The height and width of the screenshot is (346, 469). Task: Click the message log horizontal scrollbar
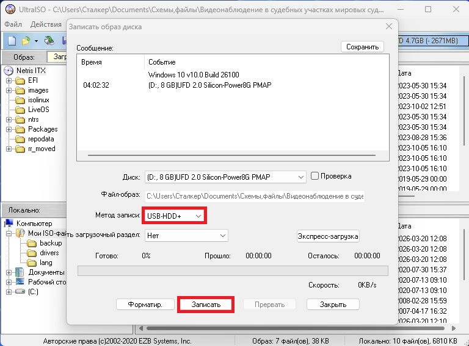point(231,155)
